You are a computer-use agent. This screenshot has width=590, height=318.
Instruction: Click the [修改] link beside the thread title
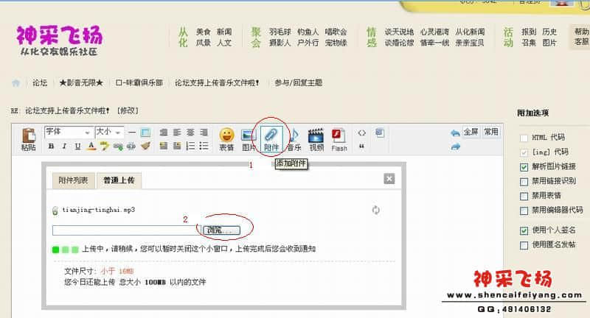pos(128,110)
